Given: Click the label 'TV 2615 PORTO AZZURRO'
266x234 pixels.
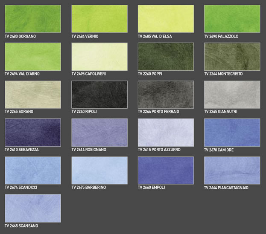Looking at the screenshot, I should (159, 150).
